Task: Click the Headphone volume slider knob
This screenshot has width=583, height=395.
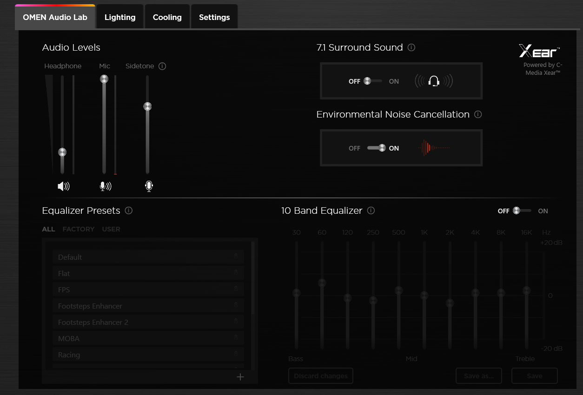Action: [62, 152]
